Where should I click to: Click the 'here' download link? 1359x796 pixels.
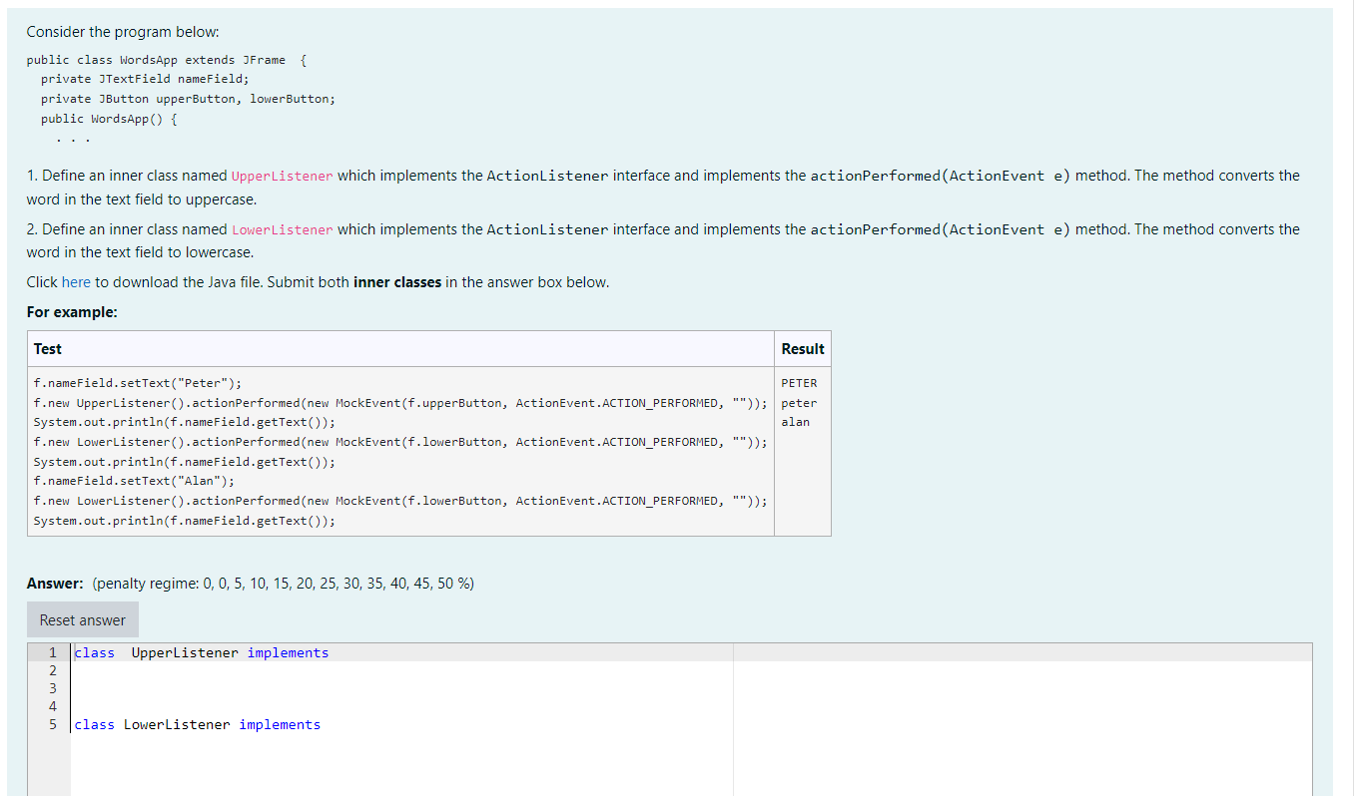(76, 281)
